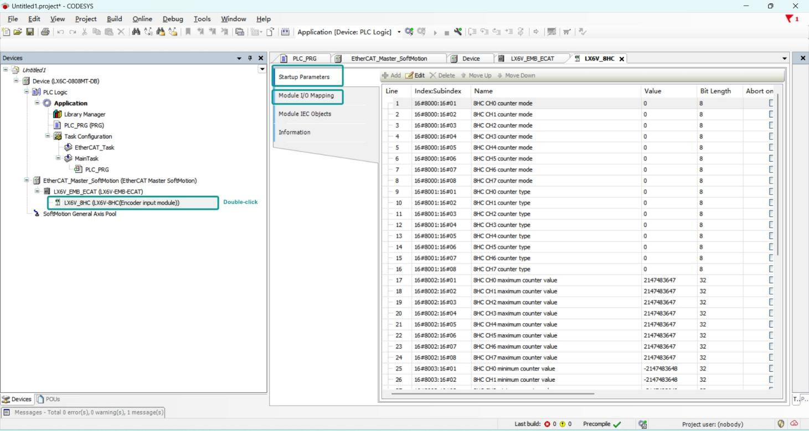Tick Abort on Error for CH0 counter mode
This screenshot has height=431, width=809.
(771, 103)
